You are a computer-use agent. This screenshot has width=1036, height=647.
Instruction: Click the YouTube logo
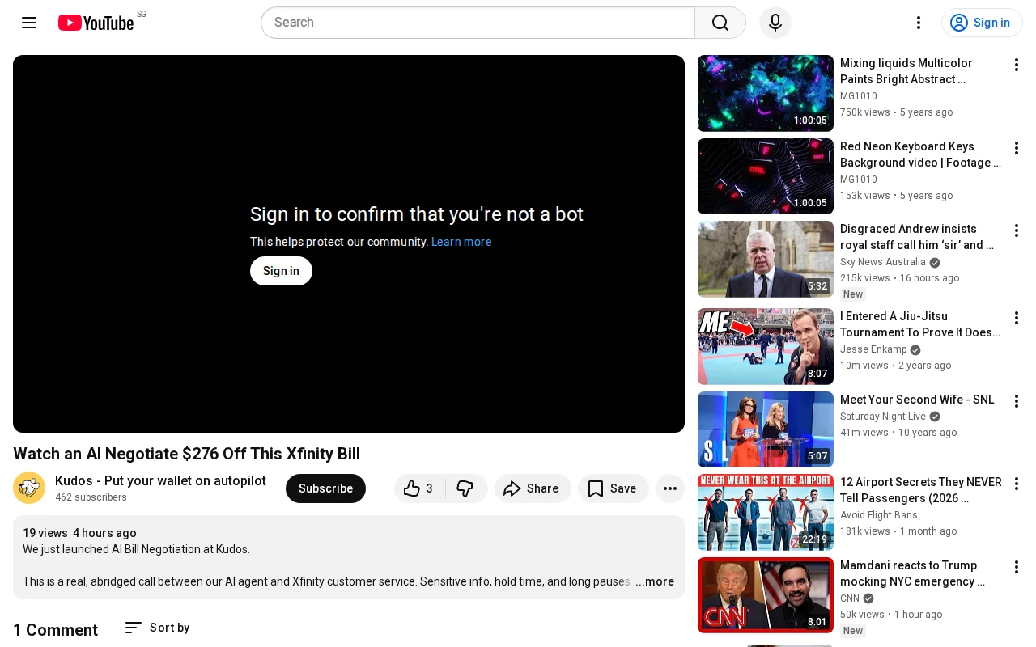(96, 23)
